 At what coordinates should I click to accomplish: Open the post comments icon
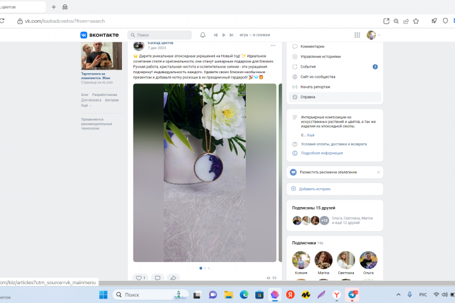point(157,278)
